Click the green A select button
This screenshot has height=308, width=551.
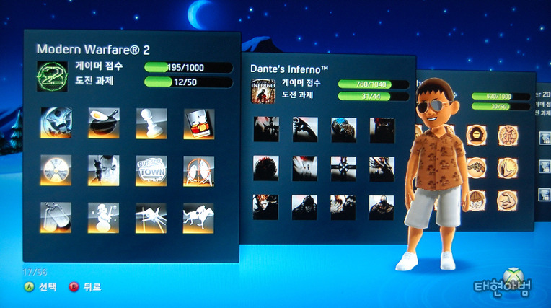pyautogui.click(x=29, y=287)
